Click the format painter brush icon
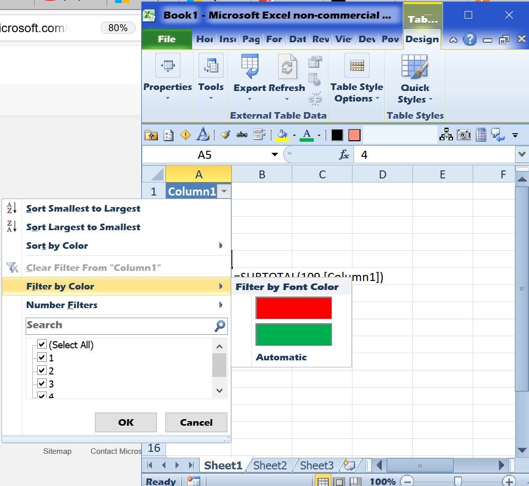The width and height of the screenshot is (529, 486). pos(225,135)
